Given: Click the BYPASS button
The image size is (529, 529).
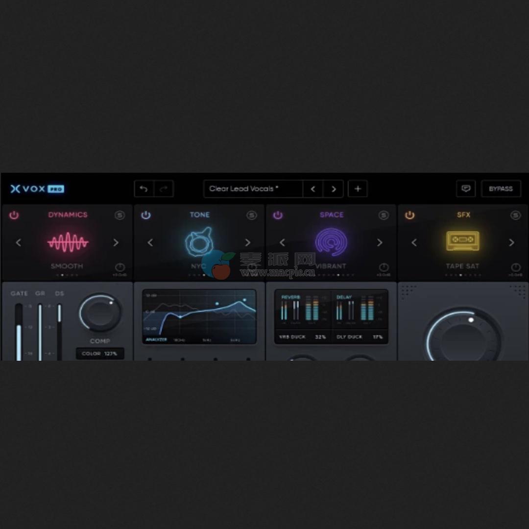Looking at the screenshot, I should point(501,189).
